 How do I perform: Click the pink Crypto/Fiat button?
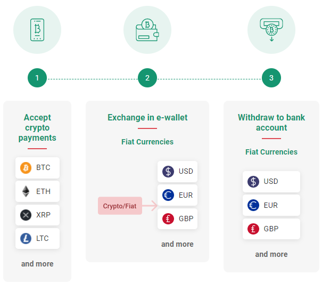(120, 206)
